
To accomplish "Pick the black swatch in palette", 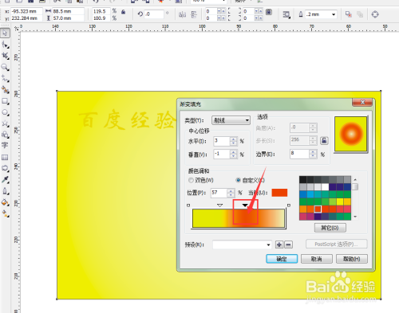I will [303, 179].
